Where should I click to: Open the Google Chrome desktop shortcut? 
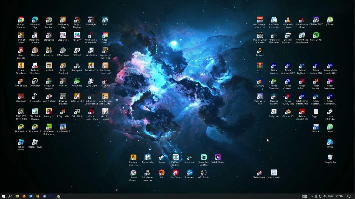21,22
